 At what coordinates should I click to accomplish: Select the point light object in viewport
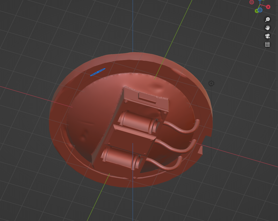[211, 83]
